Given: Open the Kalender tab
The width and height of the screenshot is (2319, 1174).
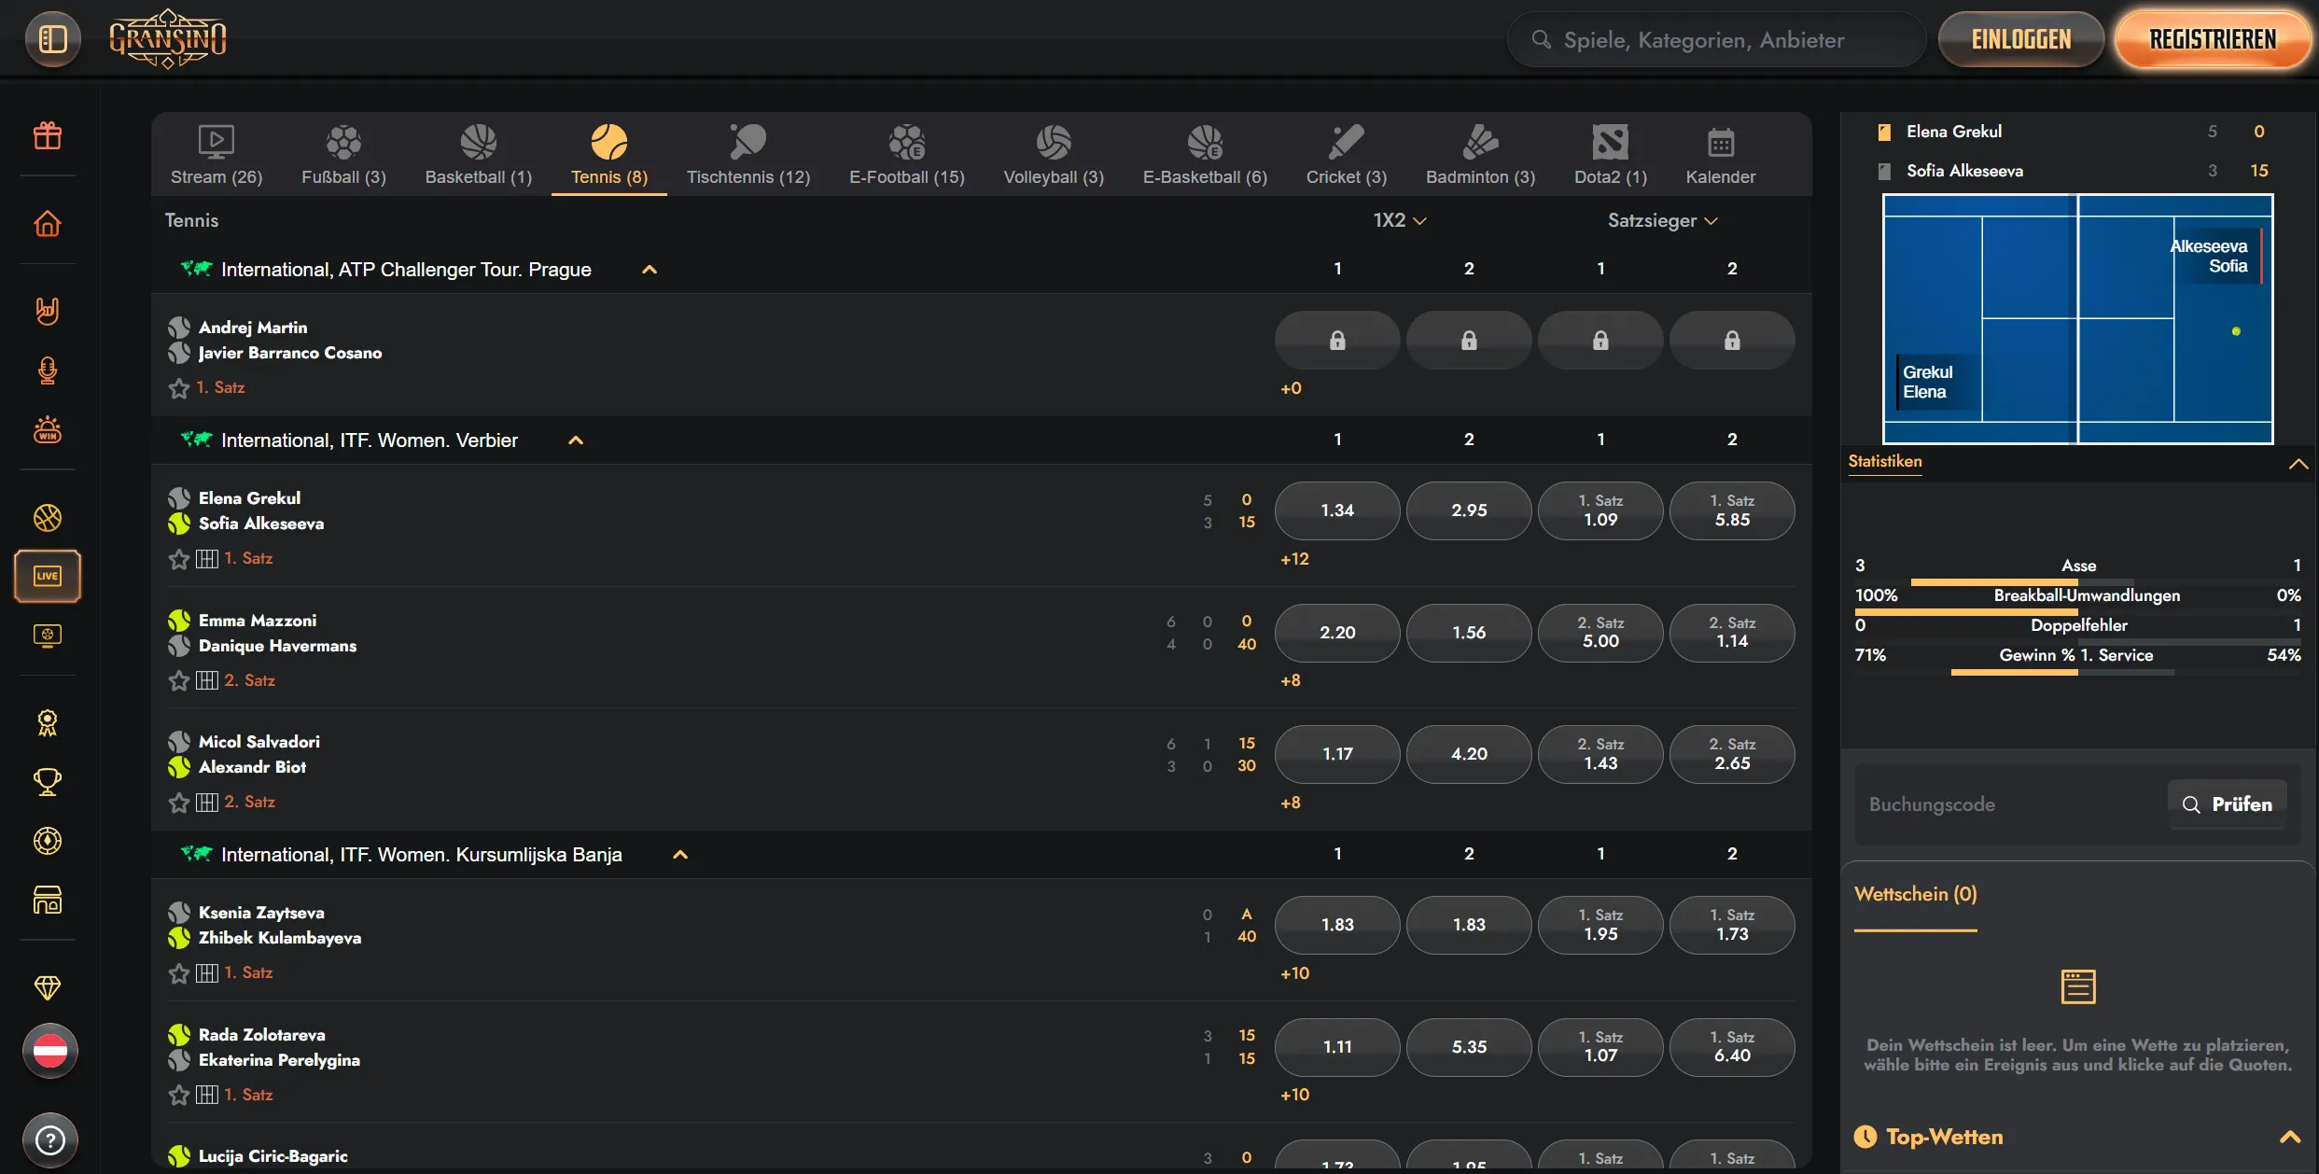Looking at the screenshot, I should coord(1721,156).
